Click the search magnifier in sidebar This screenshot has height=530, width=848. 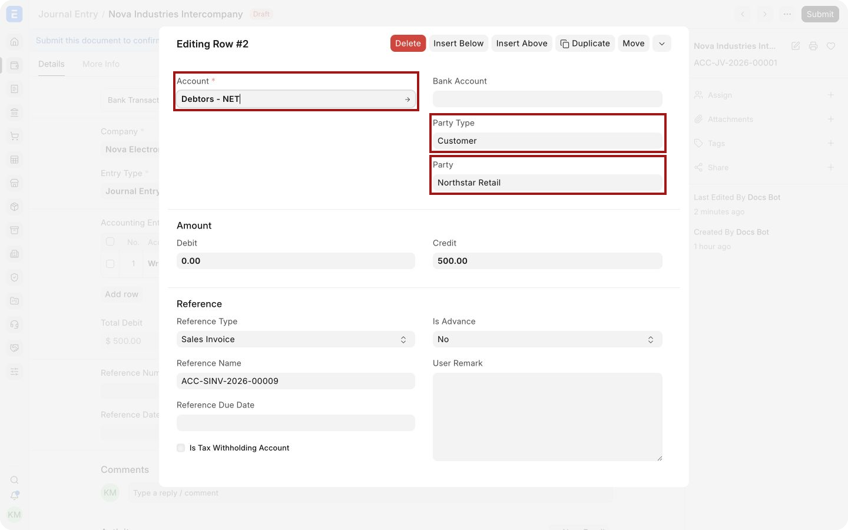click(15, 480)
